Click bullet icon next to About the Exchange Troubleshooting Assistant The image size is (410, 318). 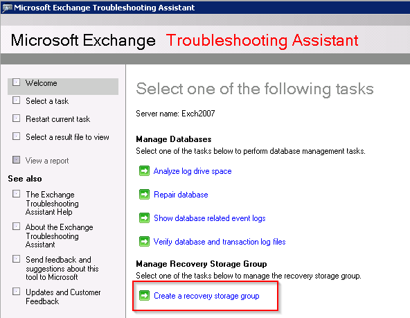(16, 227)
